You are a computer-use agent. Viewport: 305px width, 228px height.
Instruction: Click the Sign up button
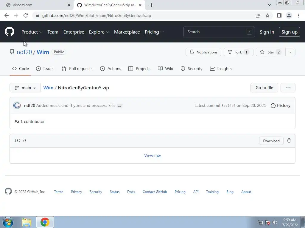289,32
